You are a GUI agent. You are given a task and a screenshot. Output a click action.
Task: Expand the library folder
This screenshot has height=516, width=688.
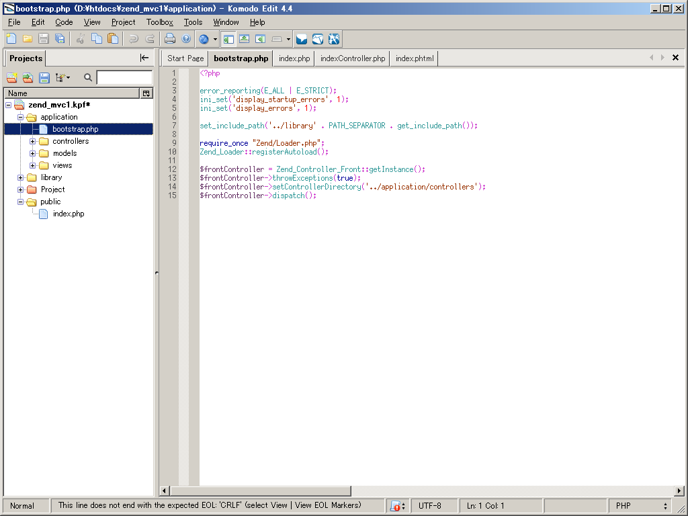tap(20, 177)
